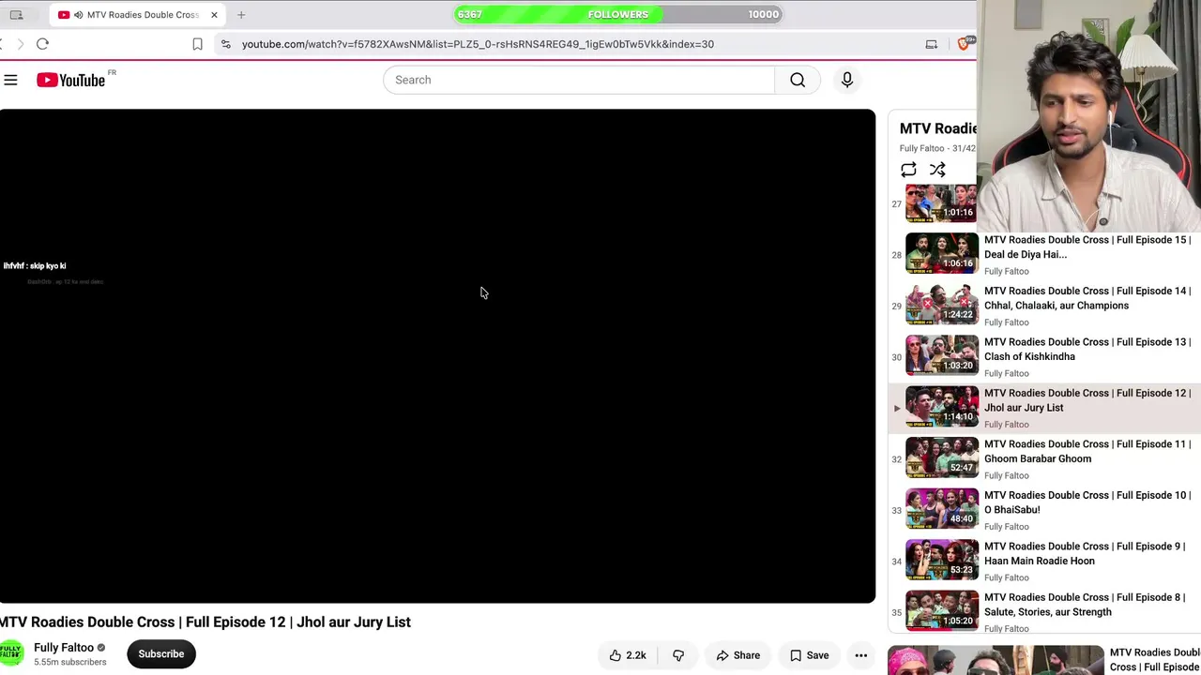
Task: Click the URL address bar
Action: click(x=478, y=44)
